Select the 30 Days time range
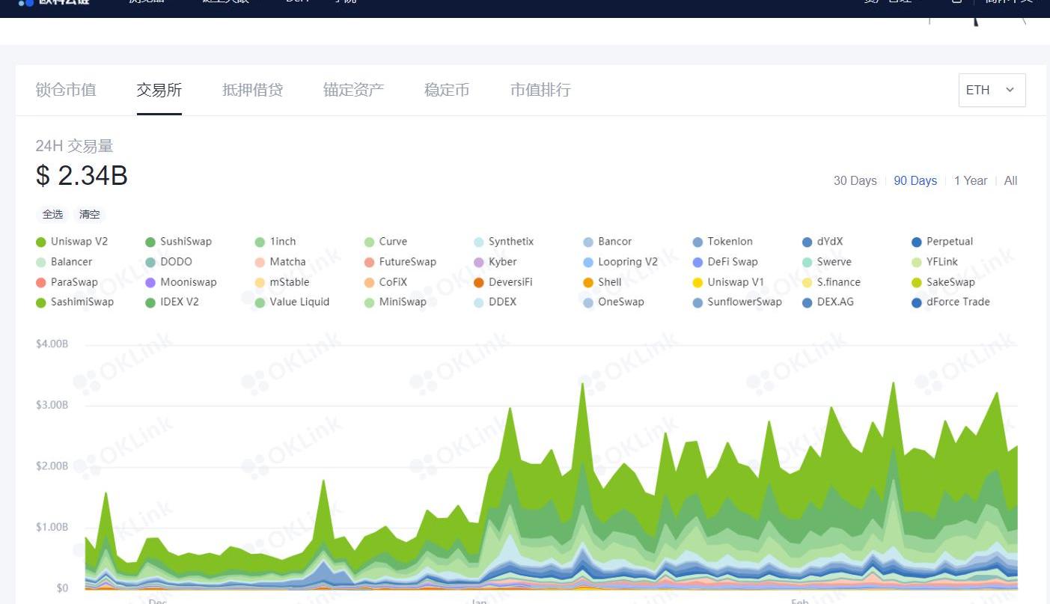This screenshot has width=1050, height=604. click(x=855, y=180)
